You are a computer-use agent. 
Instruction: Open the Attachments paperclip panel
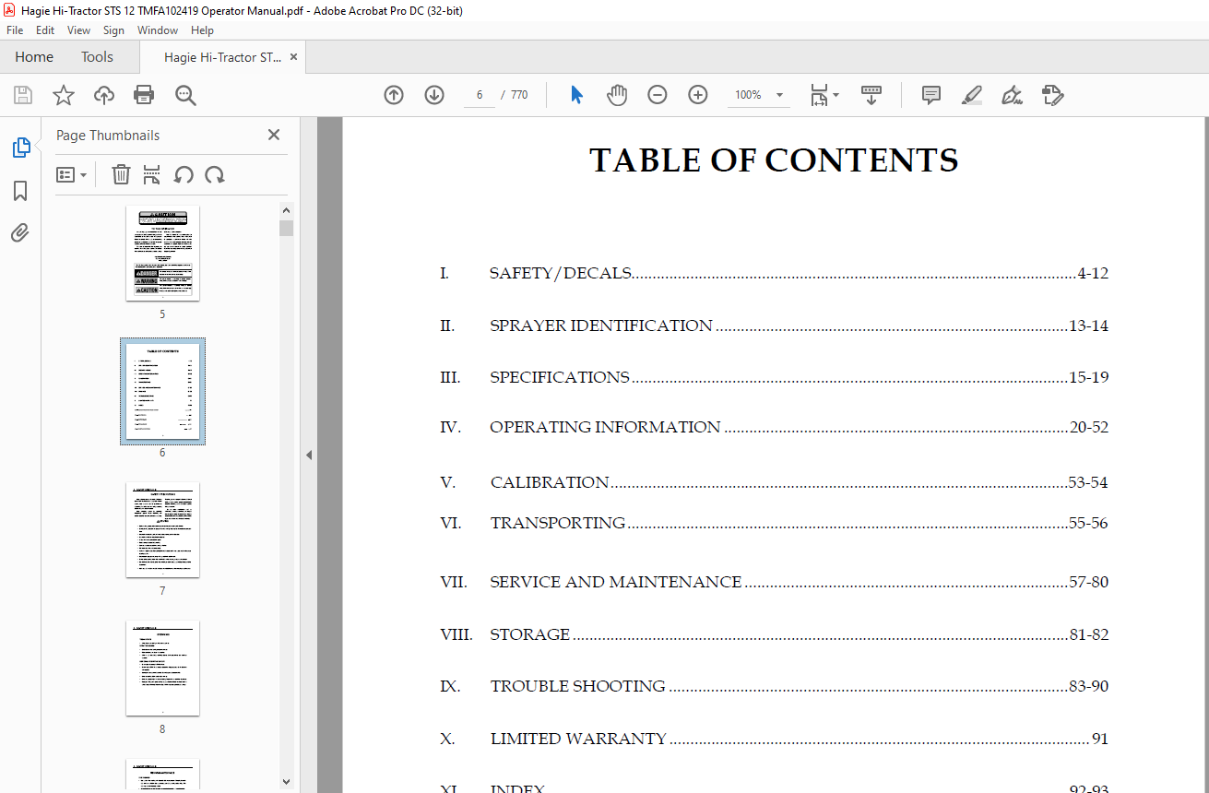point(20,232)
